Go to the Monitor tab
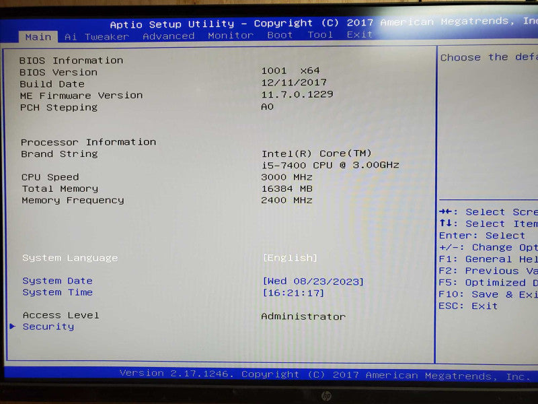 click(x=231, y=36)
